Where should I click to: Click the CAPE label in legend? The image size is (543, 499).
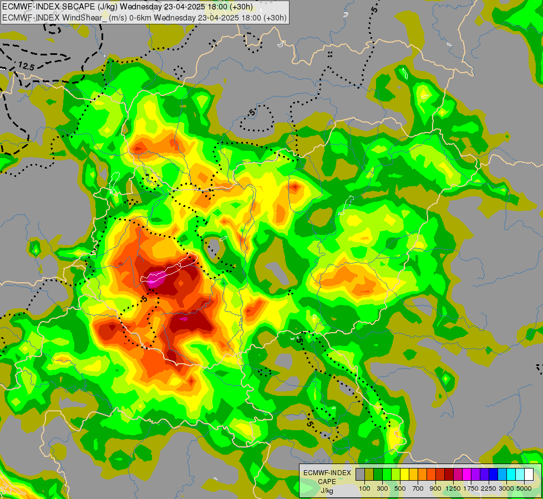coord(327,482)
